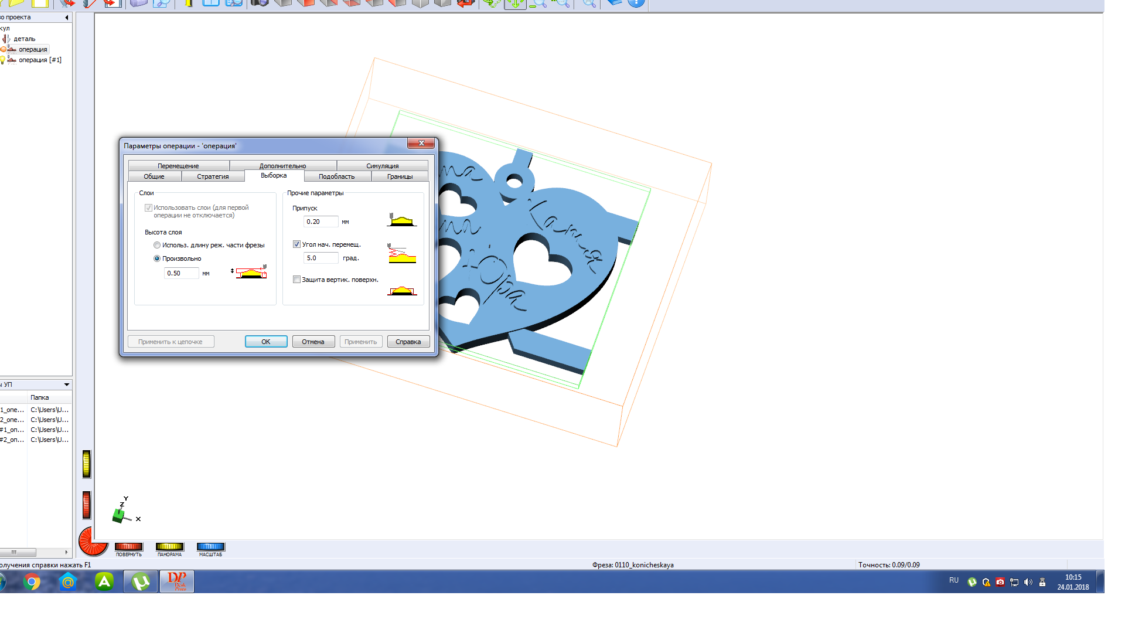The height and width of the screenshot is (633, 1125).
Task: Select the 'Произвольно' radio button
Action: (157, 258)
